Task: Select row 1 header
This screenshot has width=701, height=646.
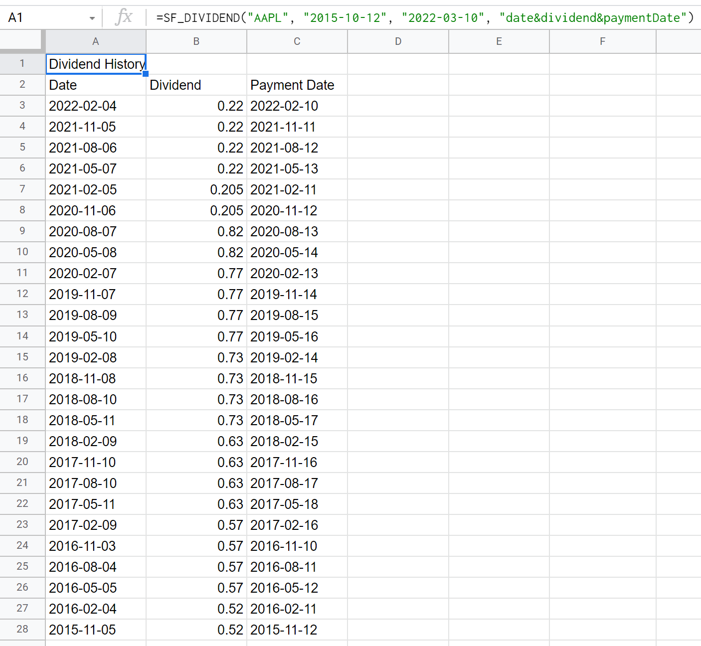Action: coord(22,64)
